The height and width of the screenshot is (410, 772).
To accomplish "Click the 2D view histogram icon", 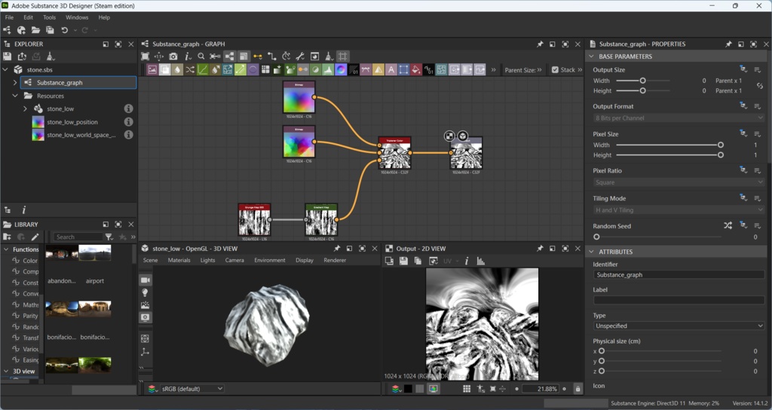I will [480, 261].
